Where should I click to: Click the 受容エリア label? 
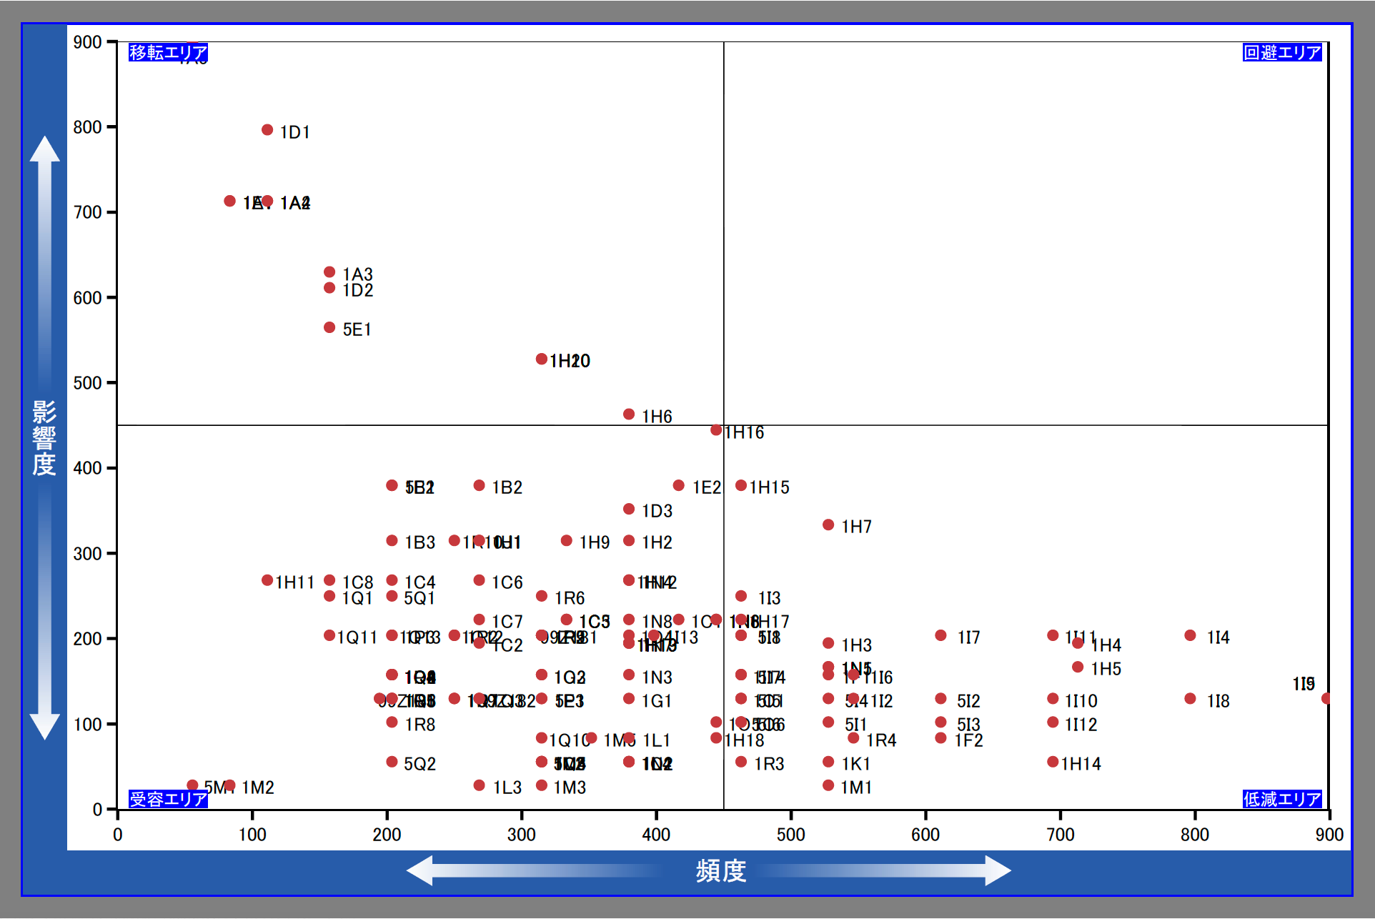coord(168,799)
